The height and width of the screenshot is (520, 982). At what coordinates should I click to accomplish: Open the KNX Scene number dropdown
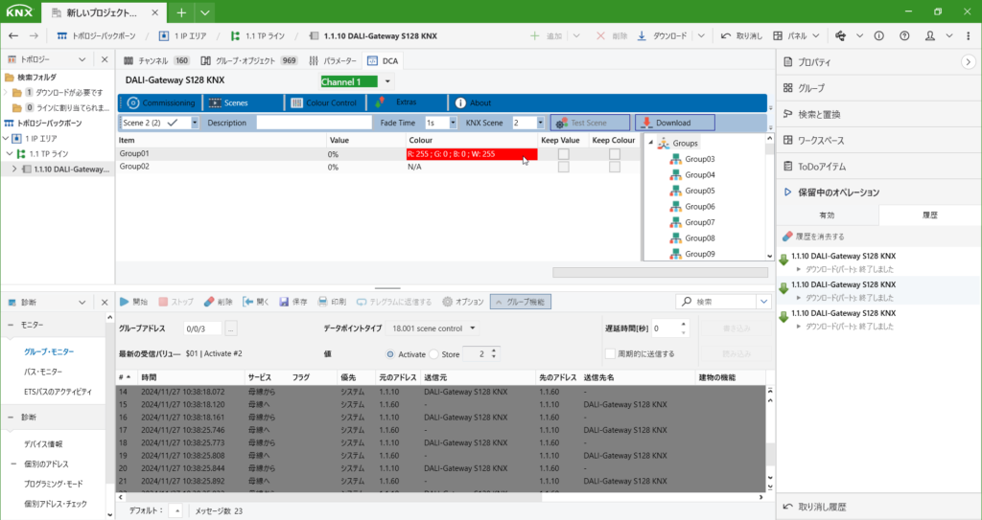[541, 123]
